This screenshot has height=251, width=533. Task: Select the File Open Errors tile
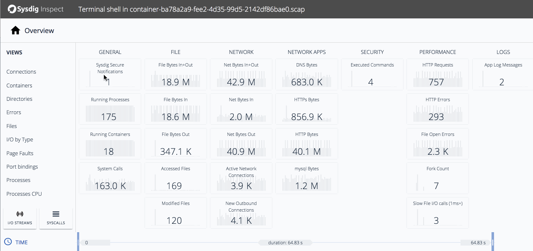(438, 143)
